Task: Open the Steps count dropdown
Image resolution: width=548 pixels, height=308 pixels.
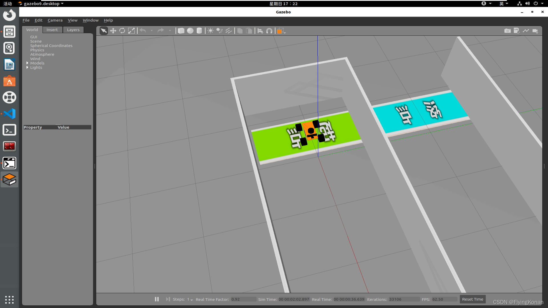Action: tap(190, 299)
